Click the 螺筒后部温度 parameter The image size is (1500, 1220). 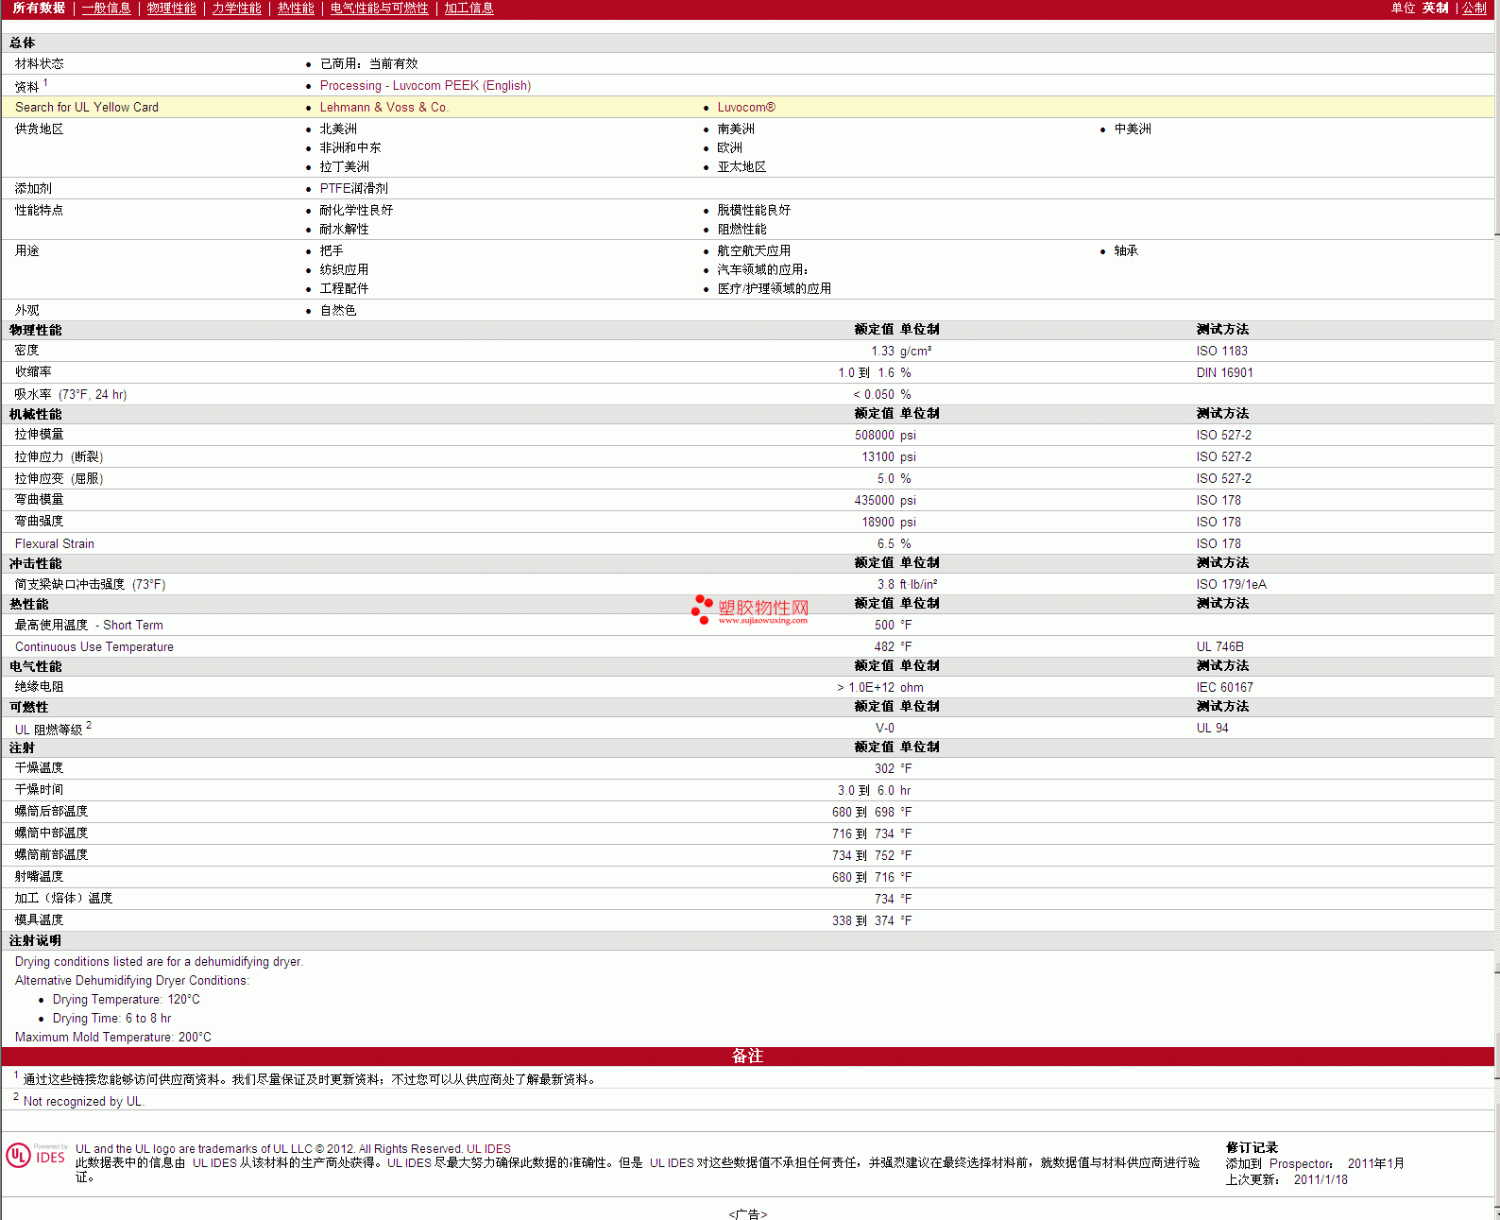pyautogui.click(x=51, y=812)
